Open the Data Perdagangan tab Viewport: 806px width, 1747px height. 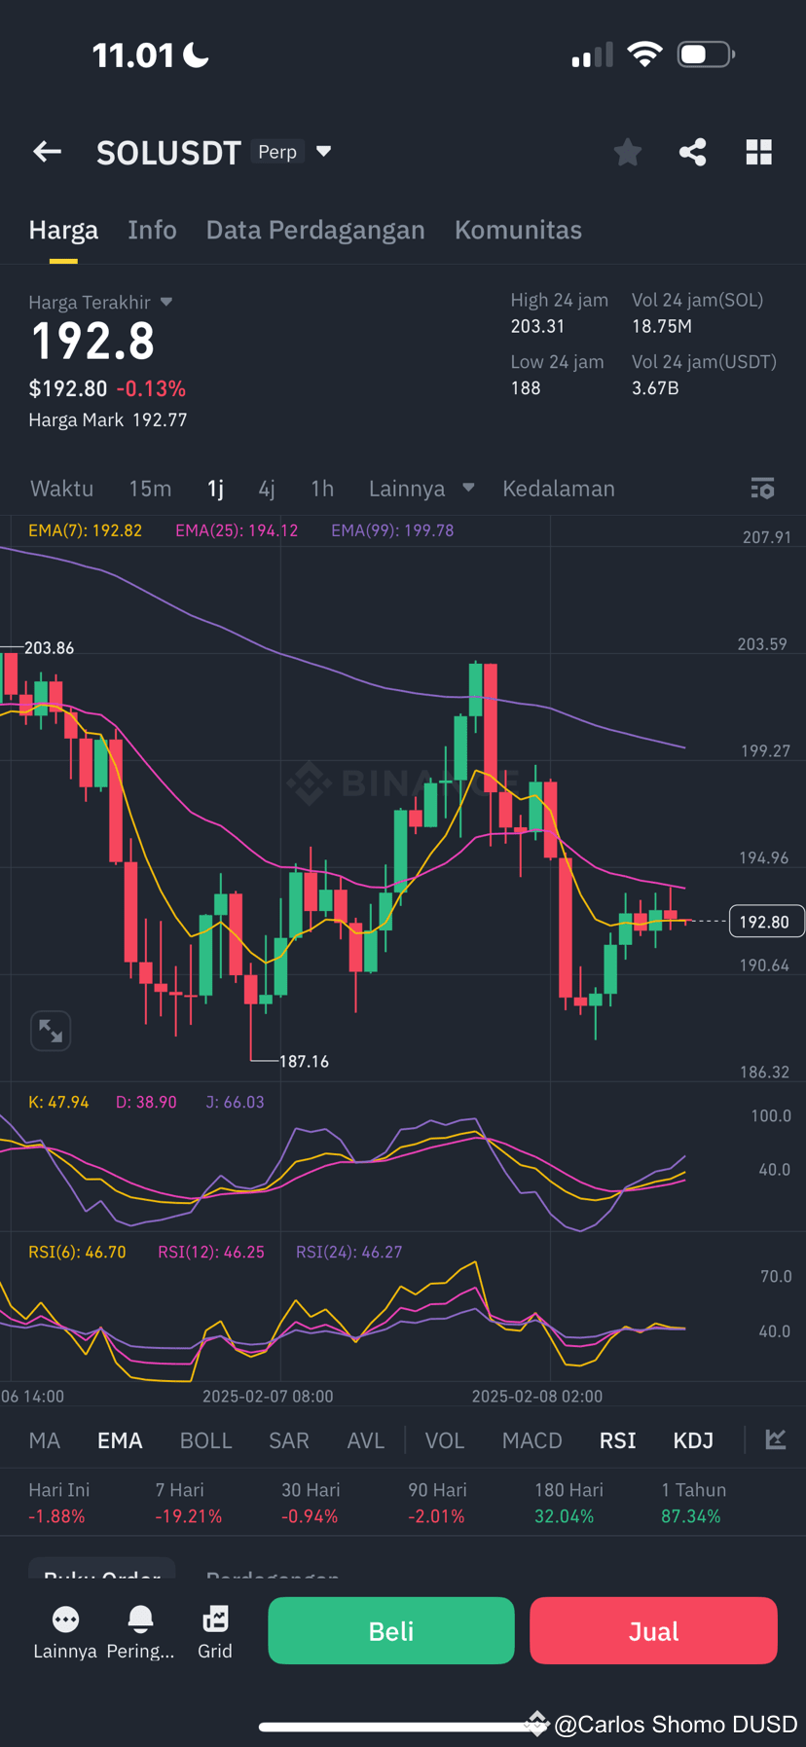(x=315, y=230)
